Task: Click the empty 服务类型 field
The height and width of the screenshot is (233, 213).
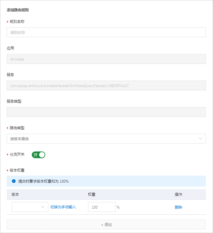Action: [106, 112]
